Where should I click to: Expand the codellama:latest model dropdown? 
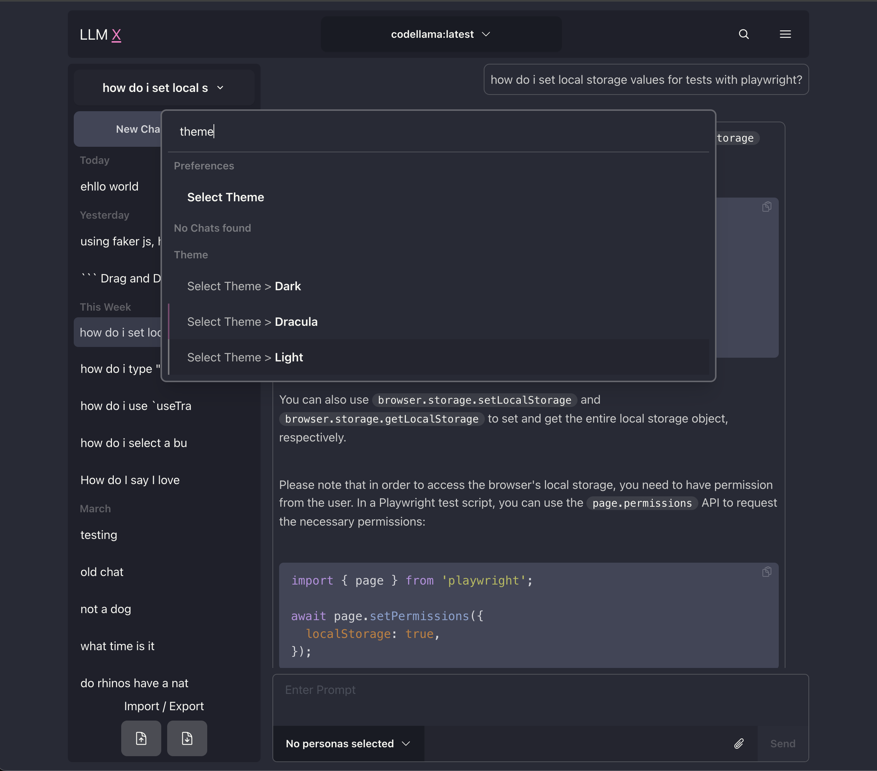(x=441, y=34)
